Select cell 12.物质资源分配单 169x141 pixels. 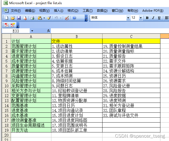coord(77,100)
